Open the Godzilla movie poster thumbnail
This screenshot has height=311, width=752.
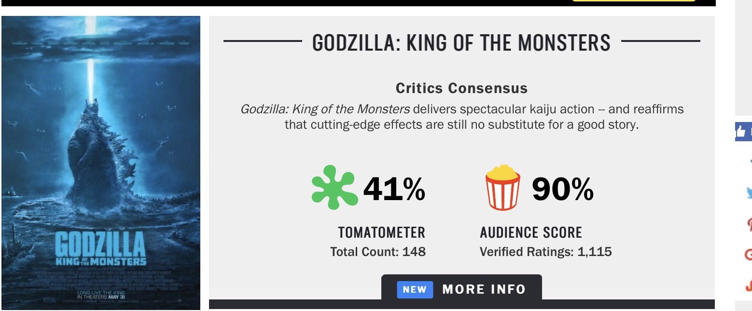(101, 163)
